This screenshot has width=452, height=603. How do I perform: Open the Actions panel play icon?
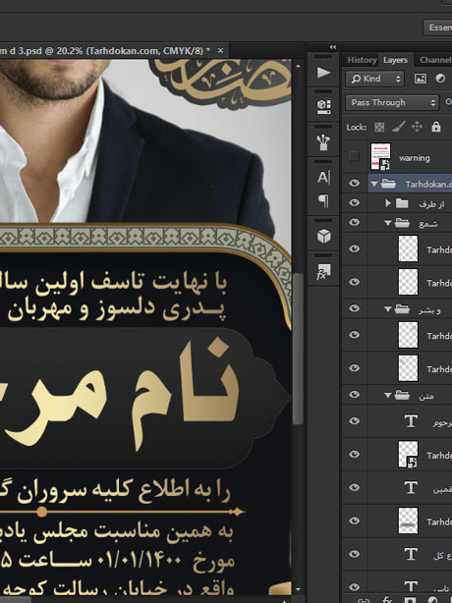[323, 73]
